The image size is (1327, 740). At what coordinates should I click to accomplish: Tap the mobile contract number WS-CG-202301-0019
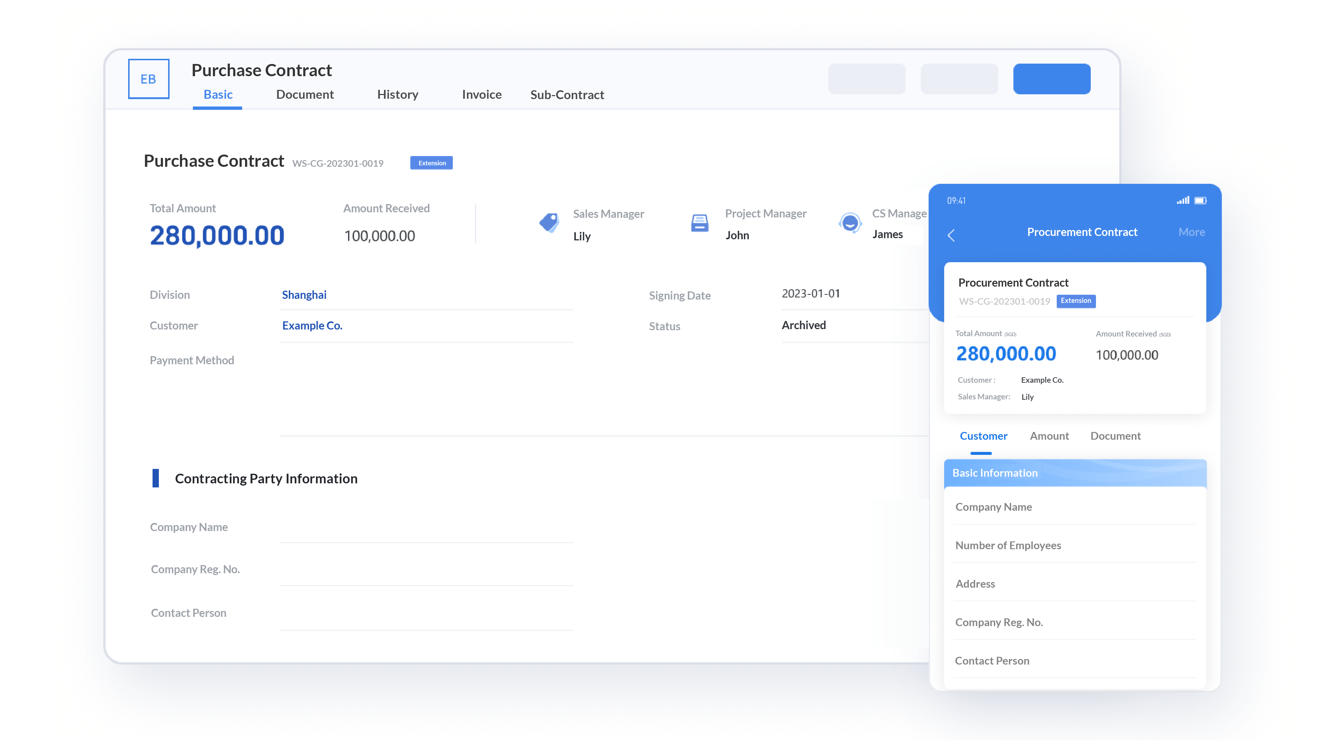pos(1004,301)
